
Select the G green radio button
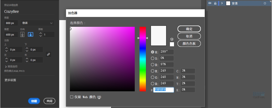point(152,77)
